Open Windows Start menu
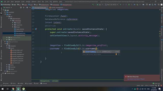 [2, 89]
